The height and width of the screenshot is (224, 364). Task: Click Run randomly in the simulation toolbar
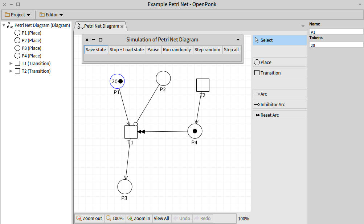pos(177,49)
